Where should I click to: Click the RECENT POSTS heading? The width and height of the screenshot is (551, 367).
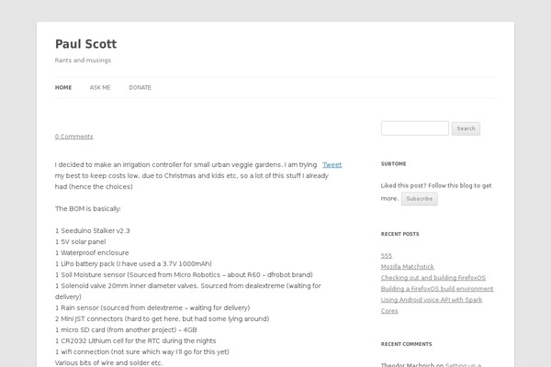[399, 234]
